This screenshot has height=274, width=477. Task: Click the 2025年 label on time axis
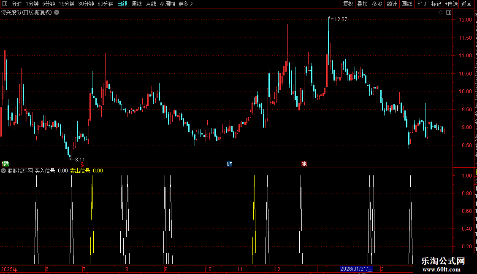(x=9, y=269)
